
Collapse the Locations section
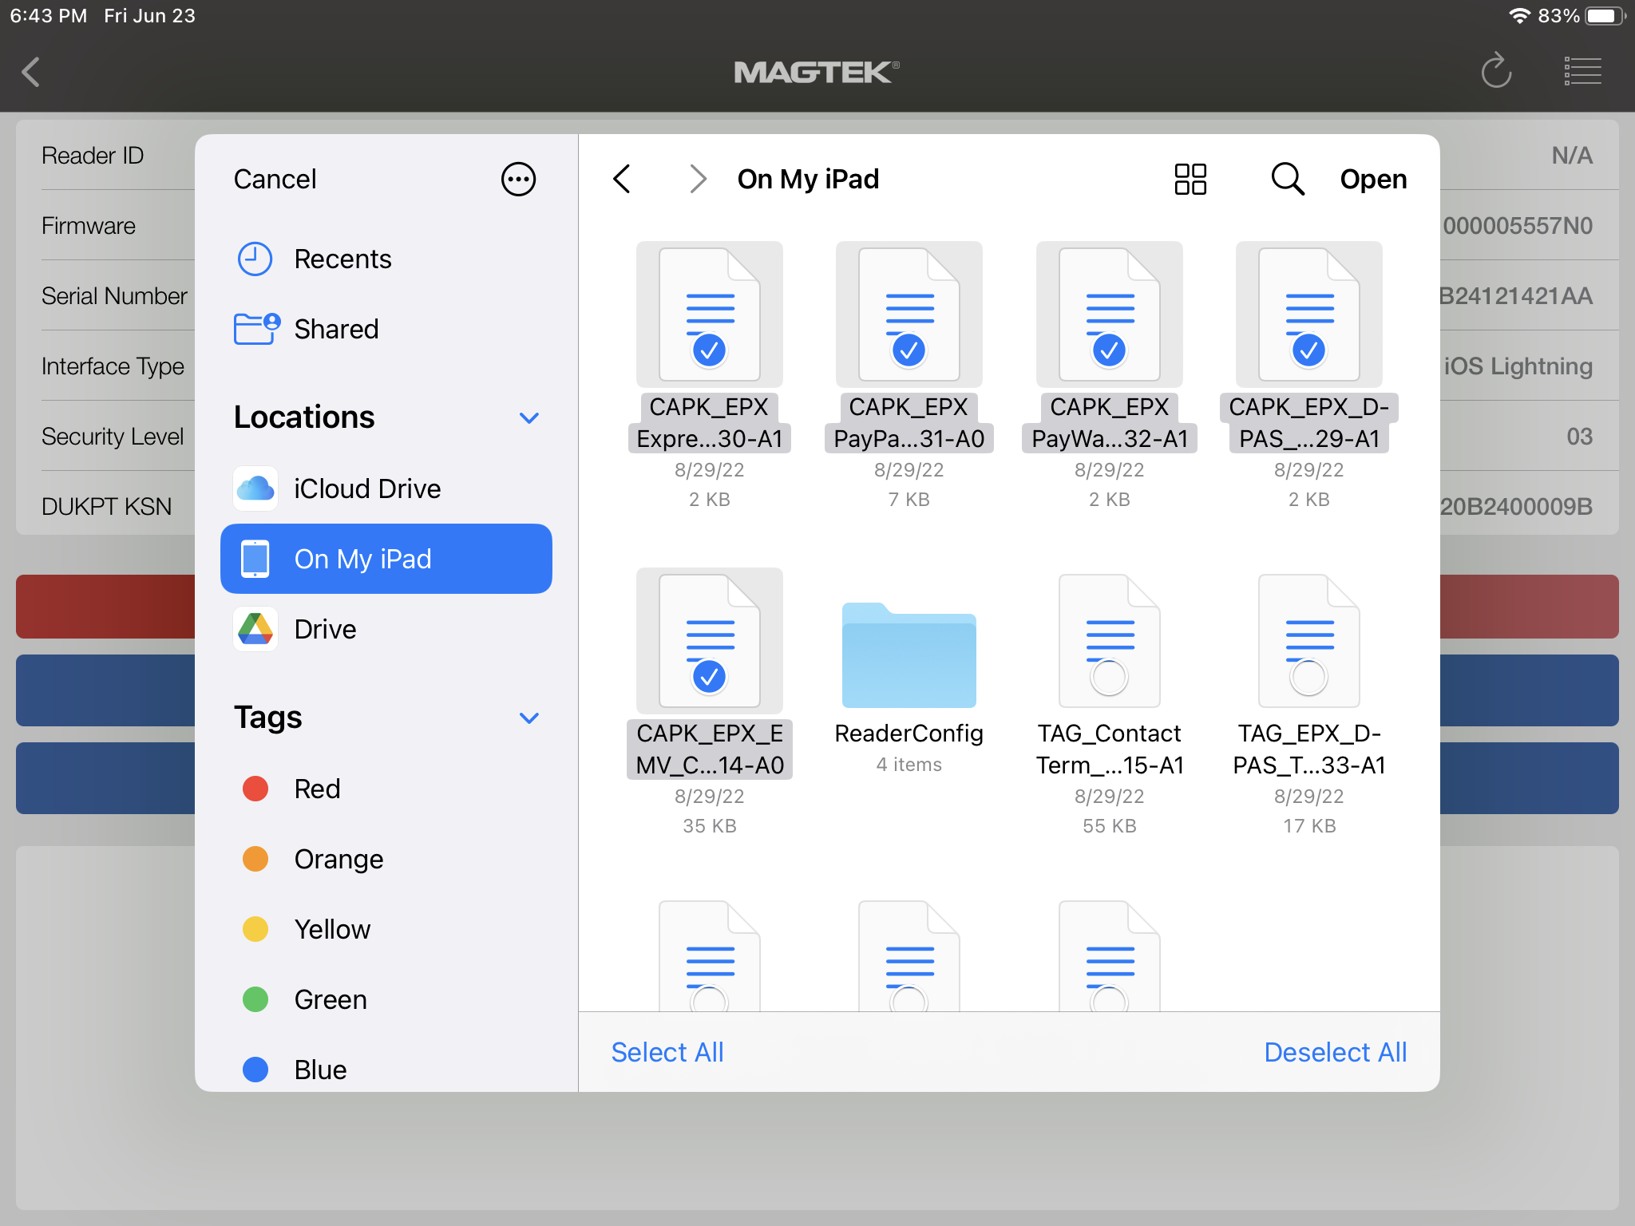[x=529, y=417]
